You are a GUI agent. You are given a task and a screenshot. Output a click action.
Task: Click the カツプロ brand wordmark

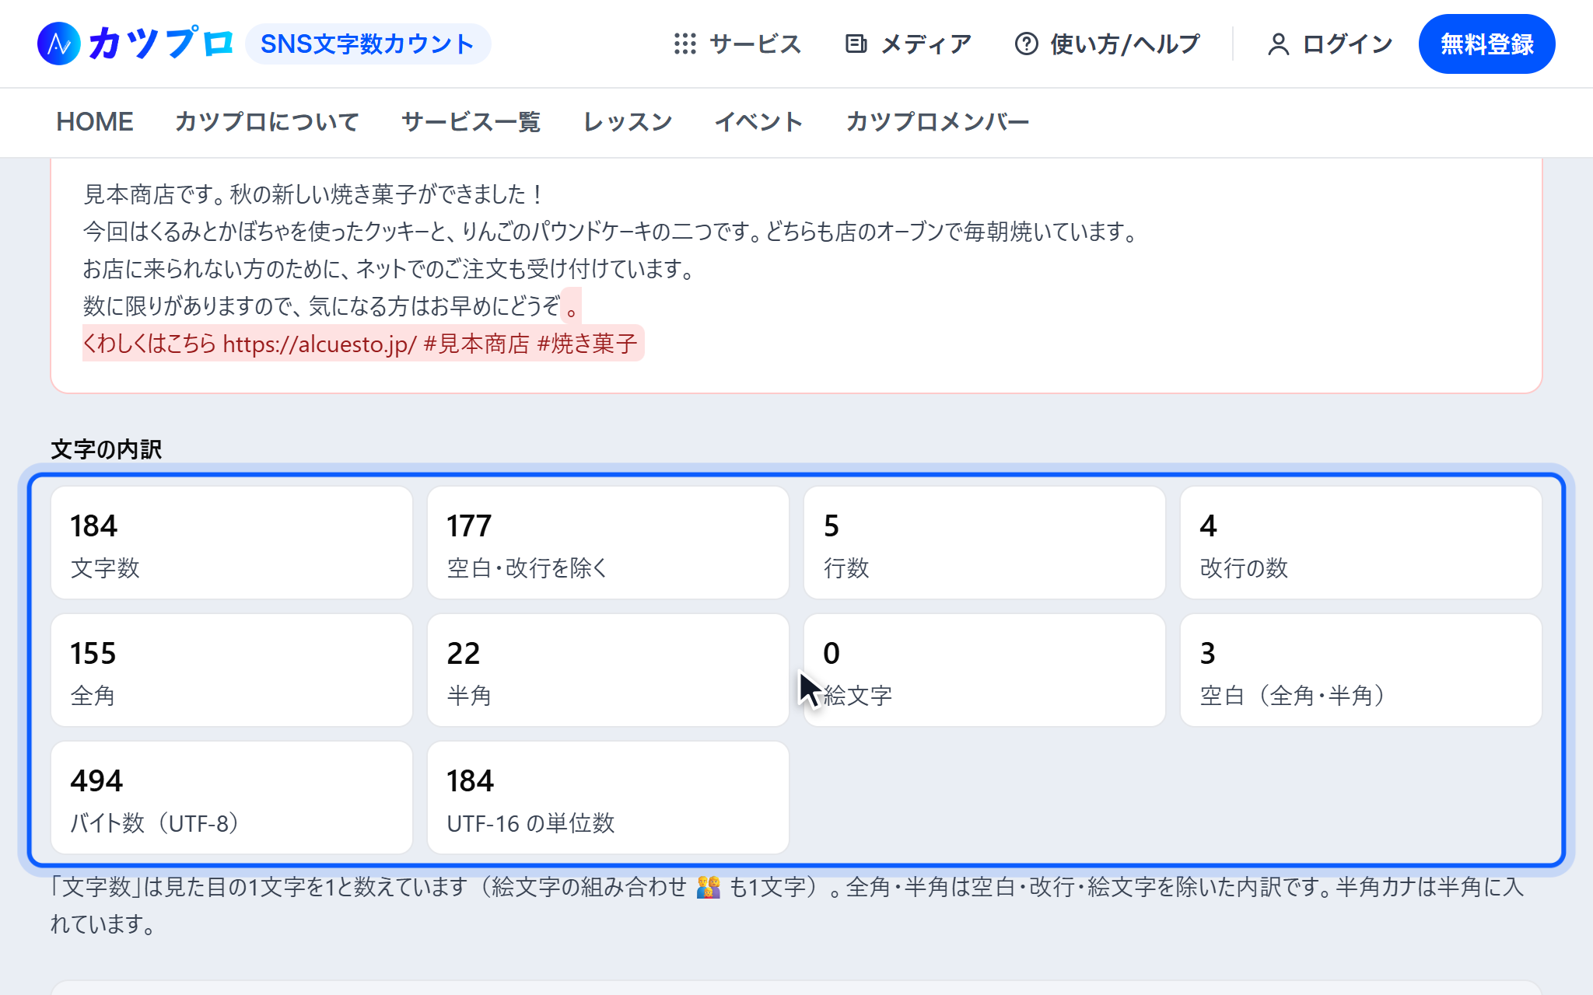tap(161, 44)
